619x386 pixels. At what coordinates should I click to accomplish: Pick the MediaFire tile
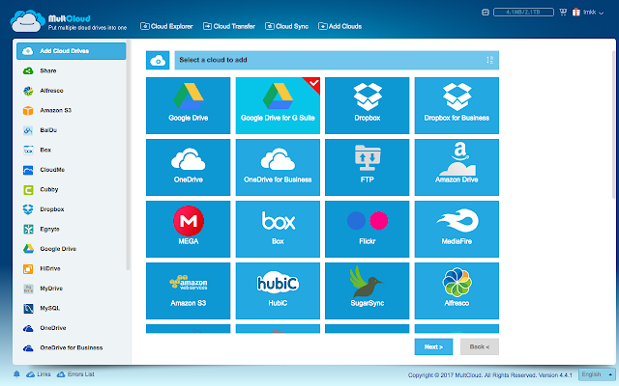point(457,230)
